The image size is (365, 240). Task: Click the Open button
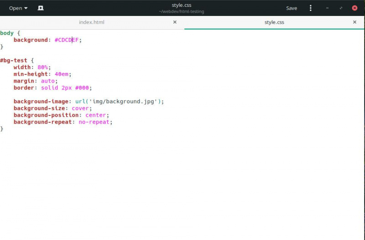18,8
